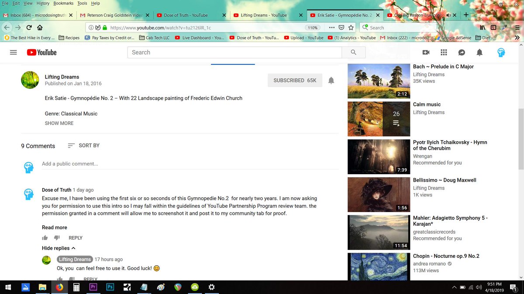Image resolution: width=524 pixels, height=294 pixels.
Task: Open the Edit menu
Action: point(16,3)
